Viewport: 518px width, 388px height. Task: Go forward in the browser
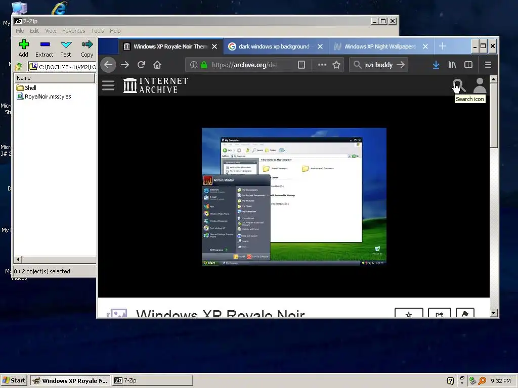tap(125, 65)
